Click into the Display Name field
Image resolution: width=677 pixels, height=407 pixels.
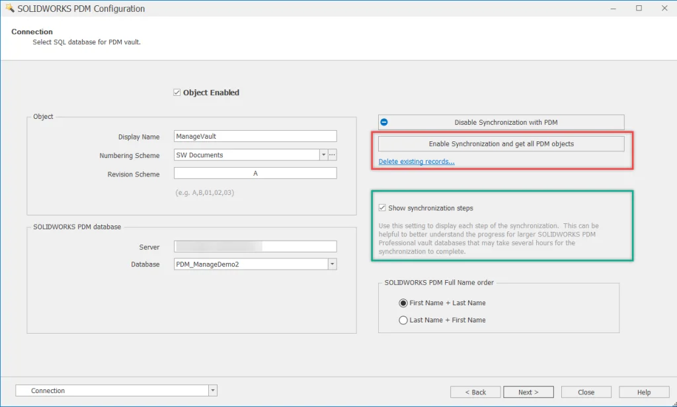pyautogui.click(x=255, y=137)
